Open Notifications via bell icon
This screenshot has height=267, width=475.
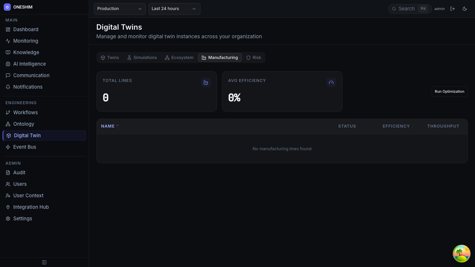click(x=8, y=87)
